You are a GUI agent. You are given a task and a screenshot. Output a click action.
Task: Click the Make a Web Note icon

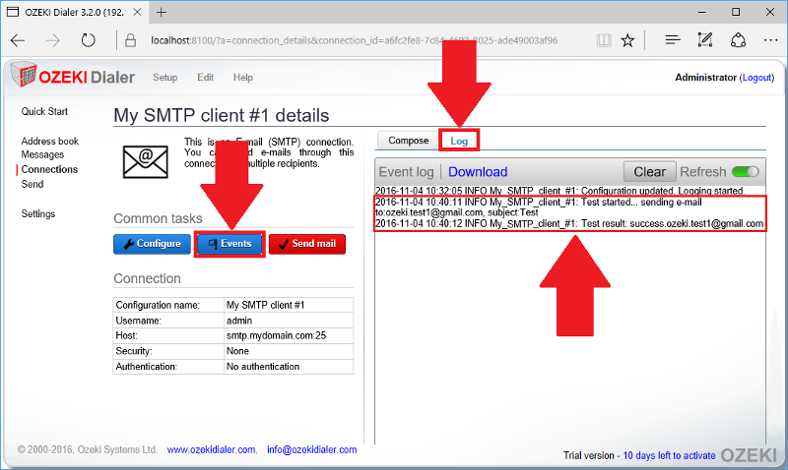704,40
